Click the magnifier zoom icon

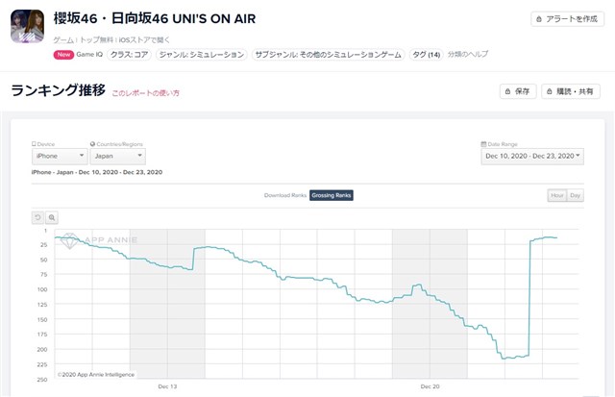click(x=52, y=217)
